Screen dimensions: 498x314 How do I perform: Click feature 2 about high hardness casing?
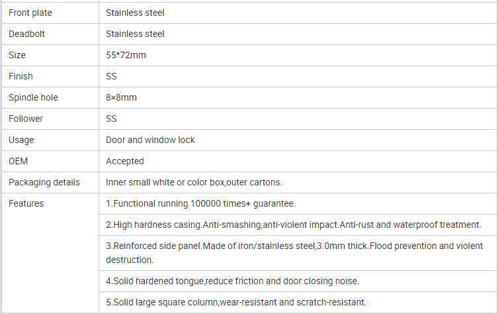tap(293, 225)
